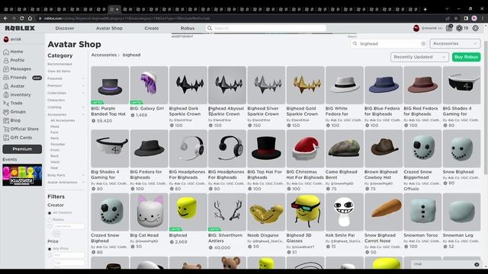Click the Go button in creator filter

[56, 234]
